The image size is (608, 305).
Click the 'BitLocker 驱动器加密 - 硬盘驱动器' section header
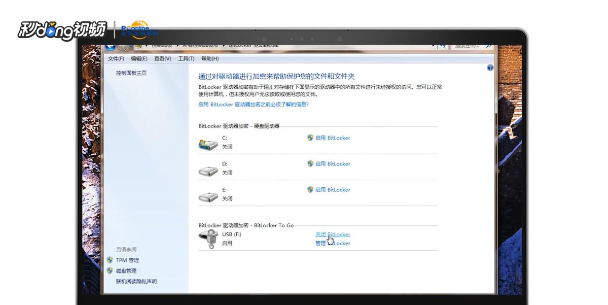coord(239,126)
